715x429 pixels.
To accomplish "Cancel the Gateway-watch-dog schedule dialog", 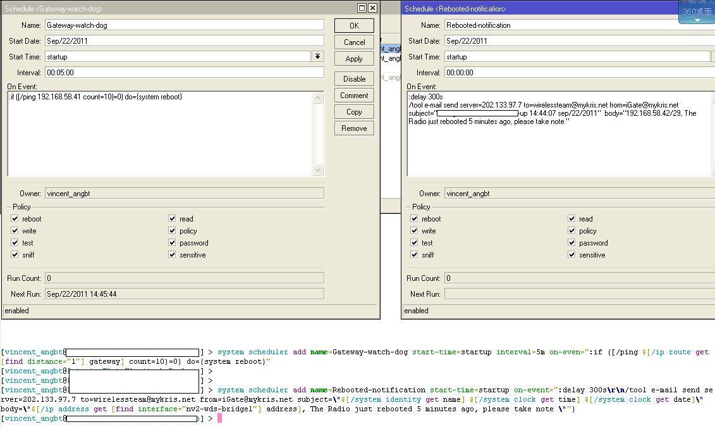I will (354, 42).
